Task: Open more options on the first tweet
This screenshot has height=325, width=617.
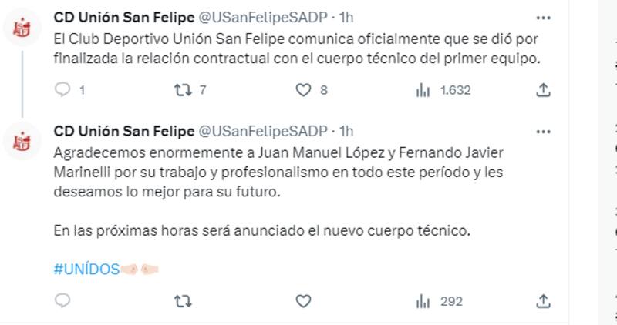Action: click(x=545, y=15)
